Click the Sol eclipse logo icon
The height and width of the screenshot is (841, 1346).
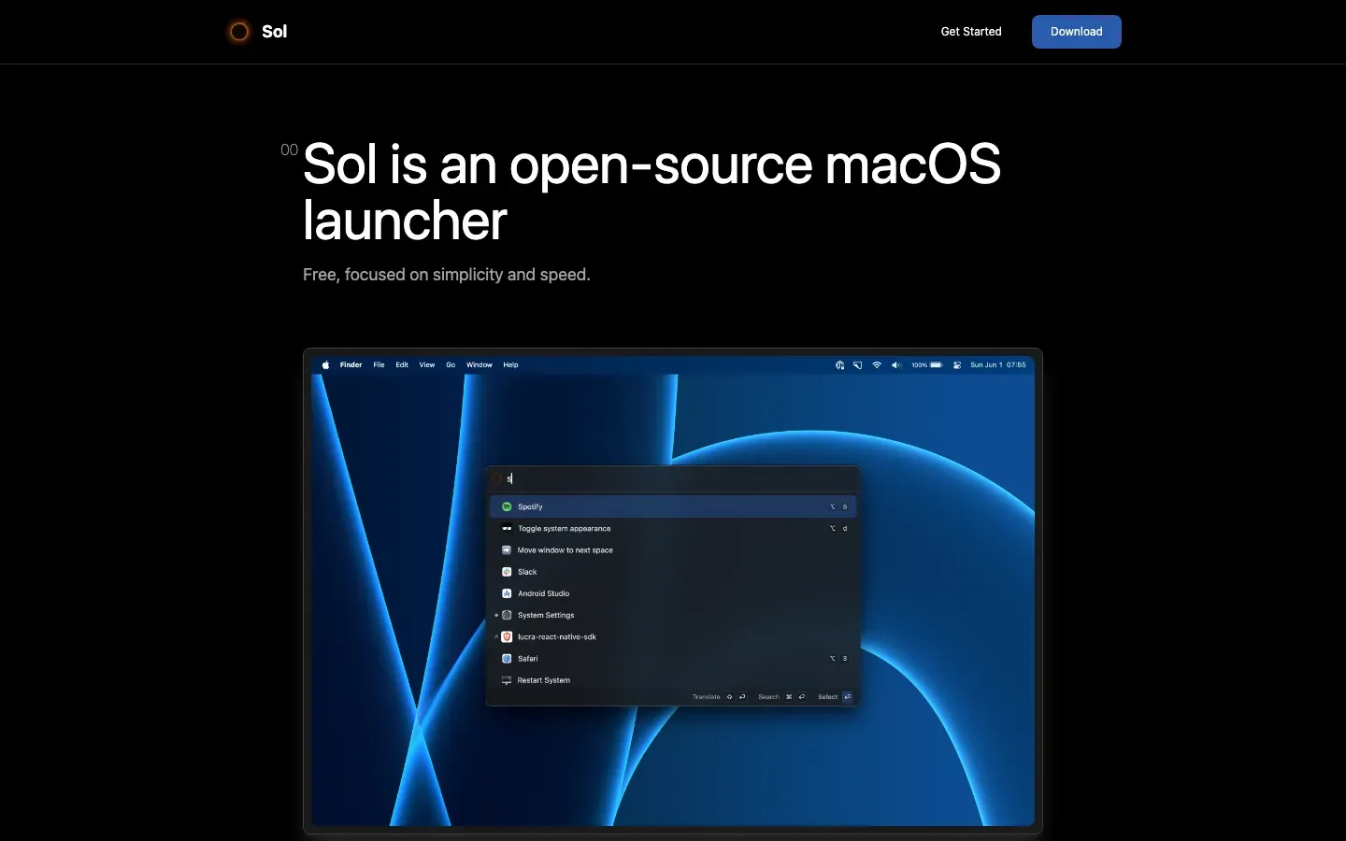coord(239,32)
